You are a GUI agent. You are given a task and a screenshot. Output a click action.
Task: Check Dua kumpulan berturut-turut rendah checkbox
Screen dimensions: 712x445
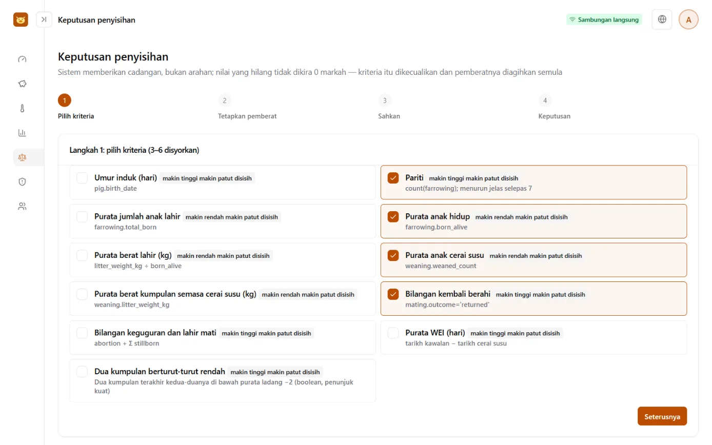pyautogui.click(x=82, y=372)
